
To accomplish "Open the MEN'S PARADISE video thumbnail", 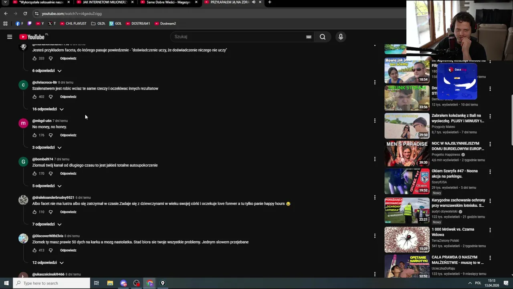I will point(407,154).
